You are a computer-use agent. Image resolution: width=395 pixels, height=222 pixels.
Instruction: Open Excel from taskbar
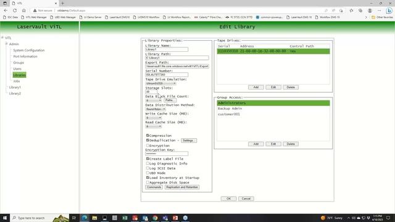[125, 218]
